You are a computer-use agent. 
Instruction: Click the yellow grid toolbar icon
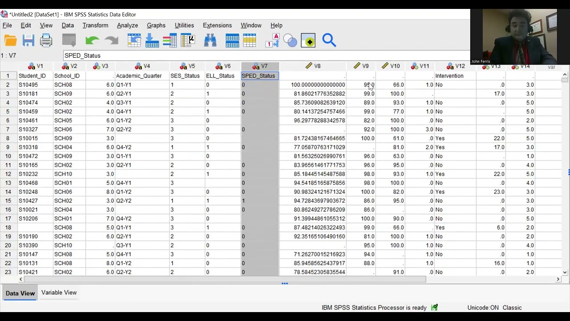[x=250, y=41]
